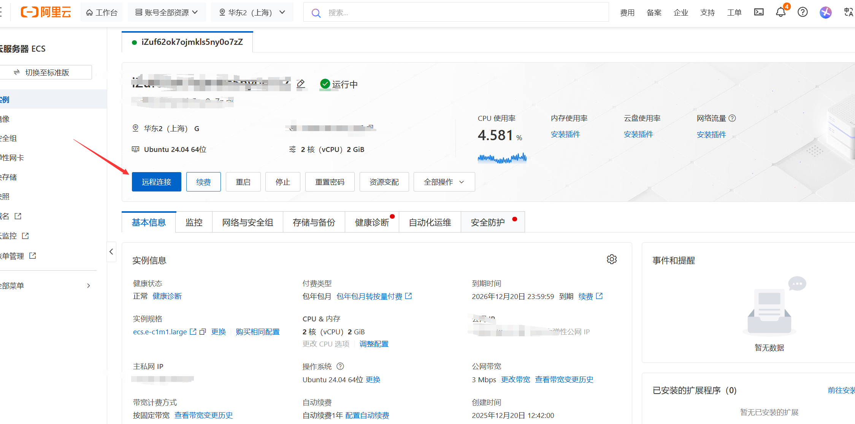Click network traffic help icon
The width and height of the screenshot is (855, 424).
tap(732, 118)
